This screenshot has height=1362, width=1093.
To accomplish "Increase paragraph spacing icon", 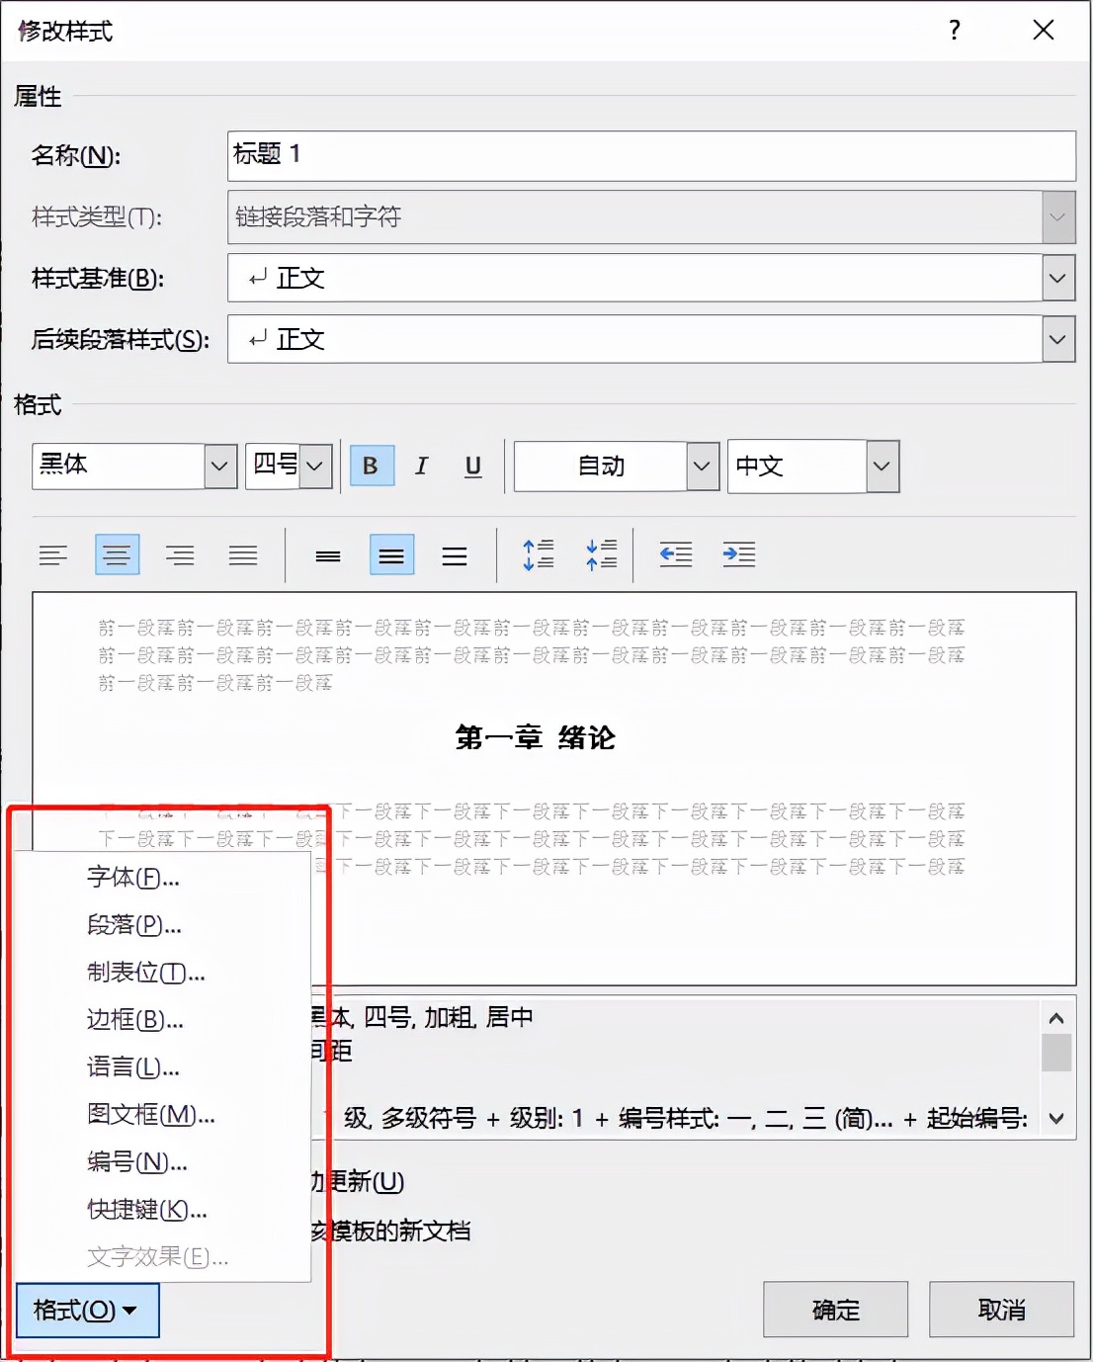I will coord(539,555).
